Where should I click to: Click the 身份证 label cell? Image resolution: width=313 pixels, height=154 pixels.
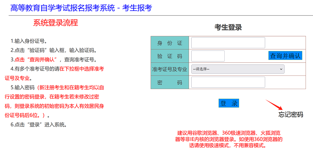(x=170, y=43)
